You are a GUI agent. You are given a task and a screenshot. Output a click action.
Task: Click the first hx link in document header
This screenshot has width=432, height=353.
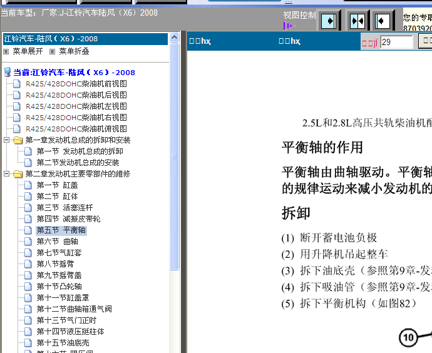coord(200,41)
